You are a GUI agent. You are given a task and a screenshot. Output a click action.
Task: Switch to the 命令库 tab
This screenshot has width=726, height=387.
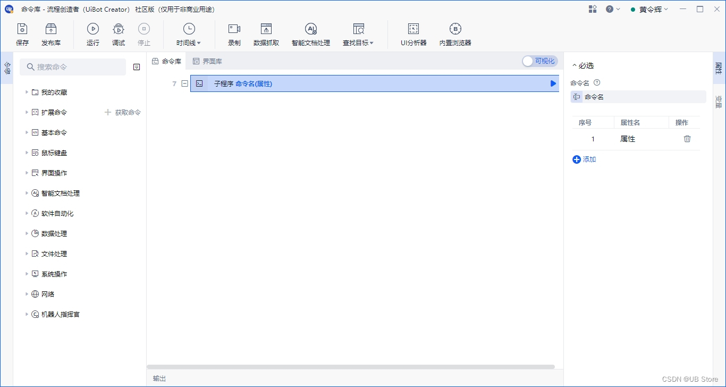click(x=166, y=61)
